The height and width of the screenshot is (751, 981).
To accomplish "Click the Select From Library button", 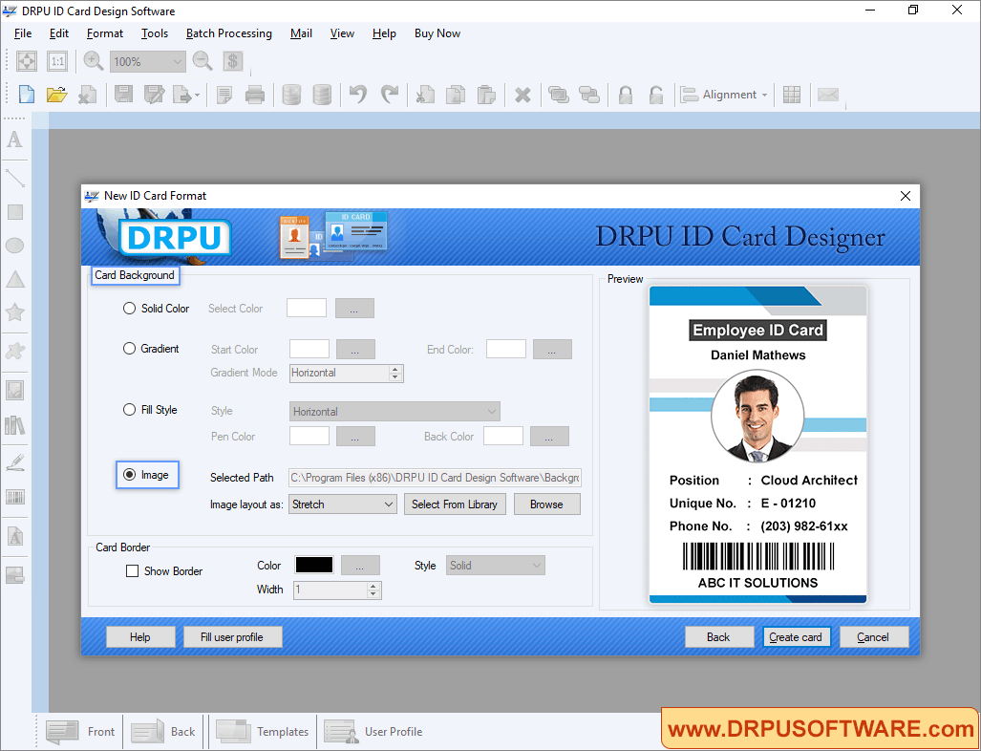I will pyautogui.click(x=455, y=504).
